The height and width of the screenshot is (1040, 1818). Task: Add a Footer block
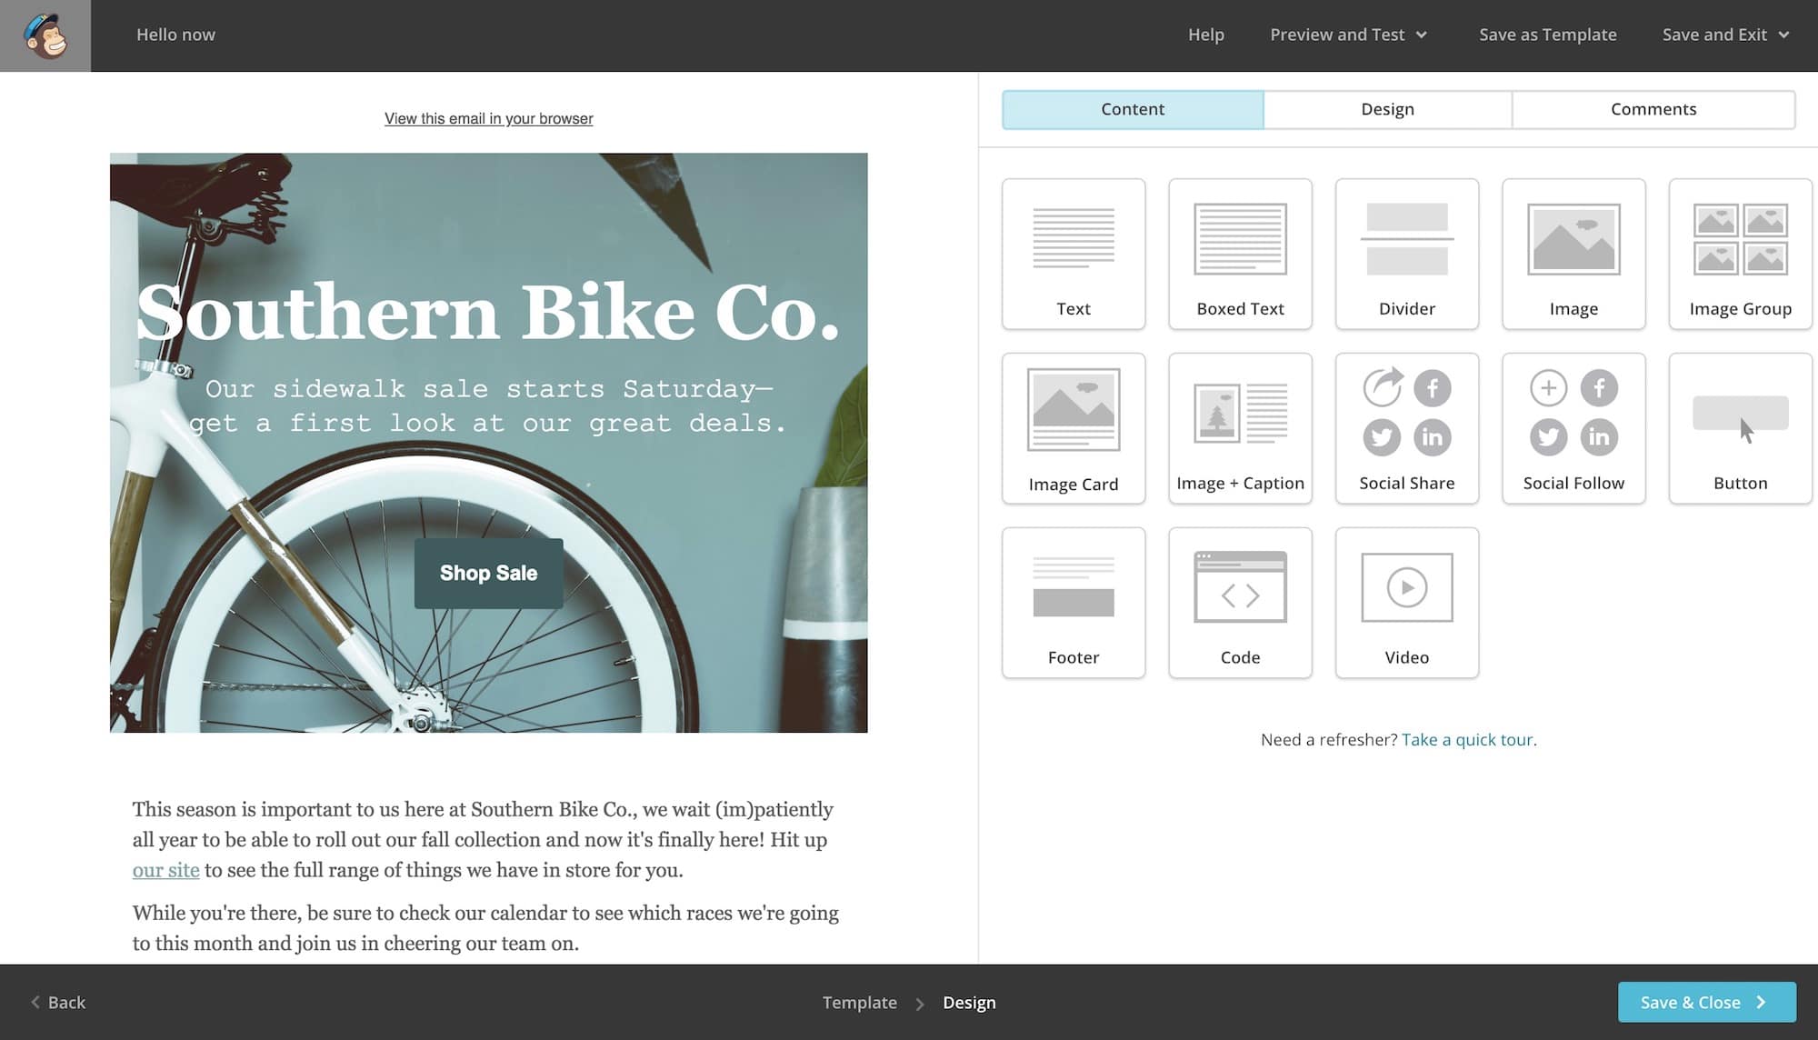pyautogui.click(x=1074, y=602)
